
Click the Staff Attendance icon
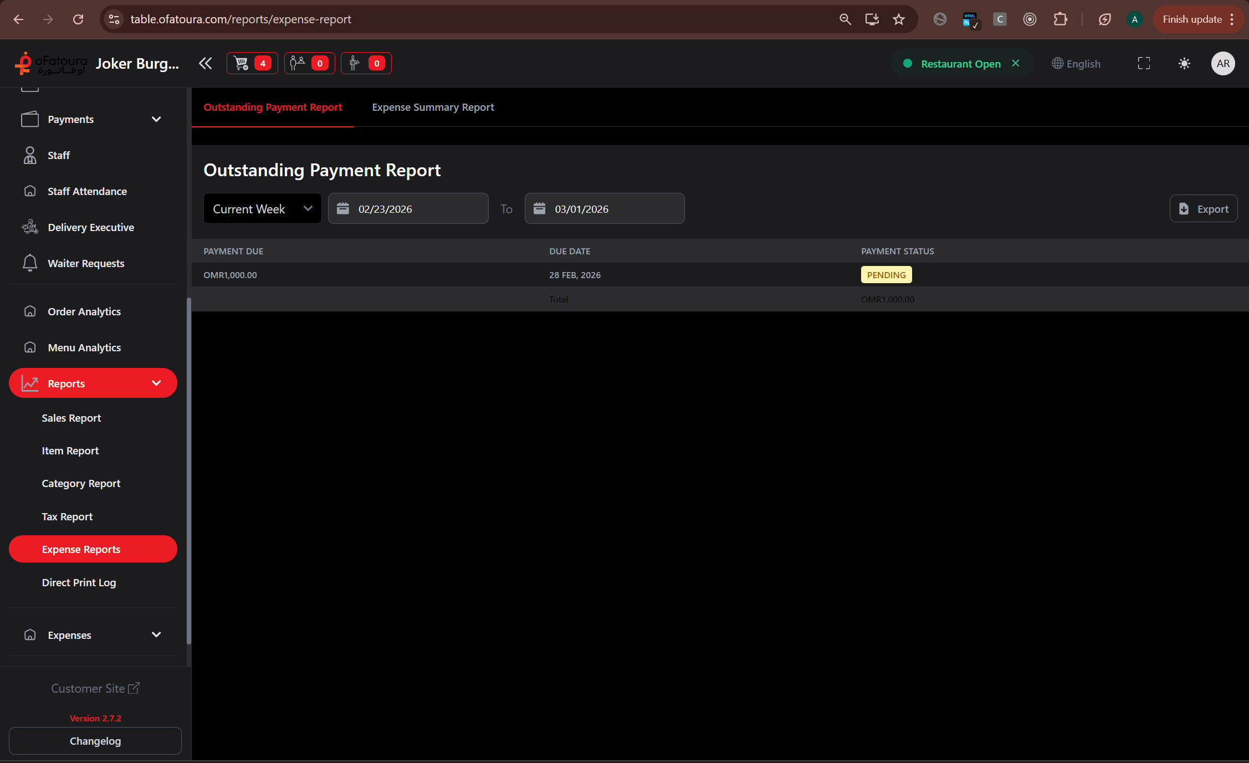coord(30,191)
